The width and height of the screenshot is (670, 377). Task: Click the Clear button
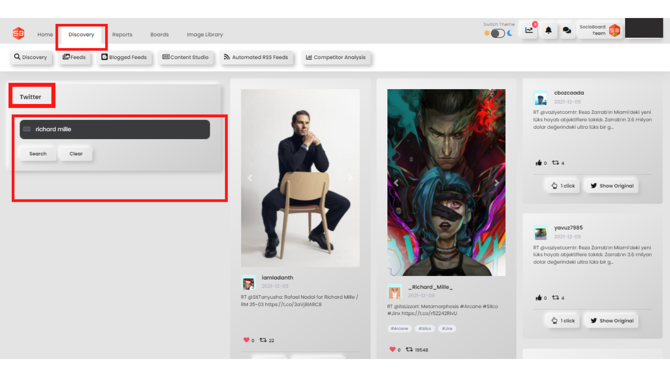(x=76, y=154)
